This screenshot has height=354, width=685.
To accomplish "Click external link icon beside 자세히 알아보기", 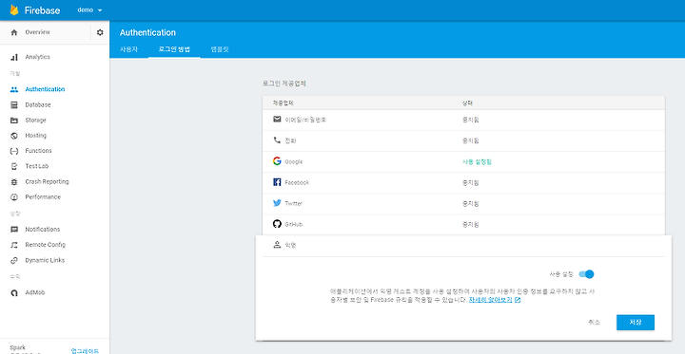I will (518, 300).
